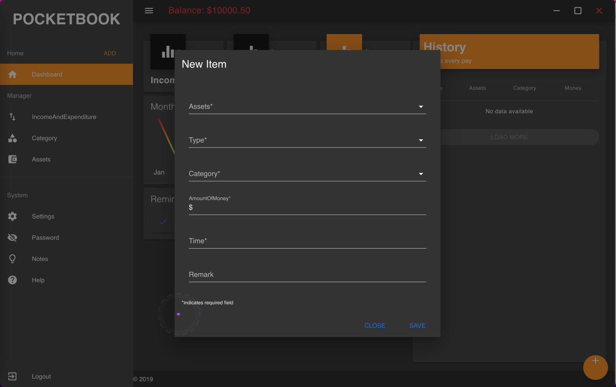Click the hamburger menu icon
The height and width of the screenshot is (387, 616).
(149, 11)
